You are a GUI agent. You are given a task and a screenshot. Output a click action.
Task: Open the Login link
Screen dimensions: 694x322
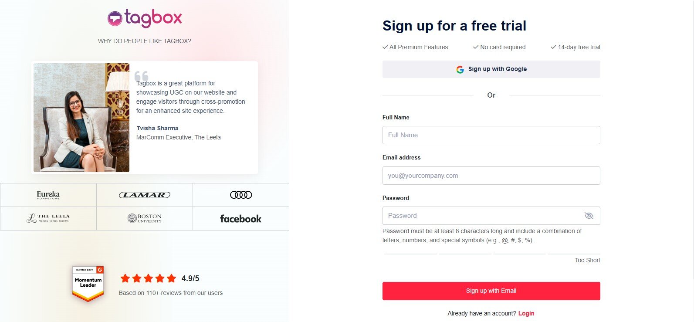click(526, 313)
